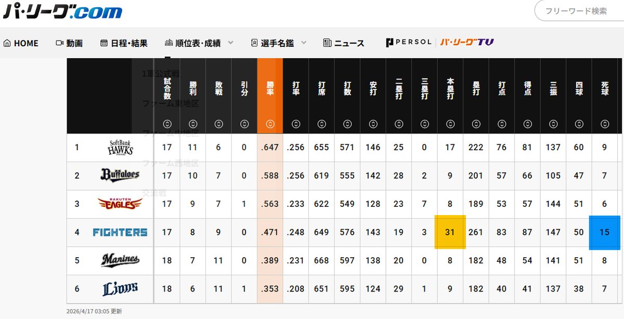Click the 勝率 sort icon in orange header
The width and height of the screenshot is (624, 319).
pyautogui.click(x=270, y=124)
